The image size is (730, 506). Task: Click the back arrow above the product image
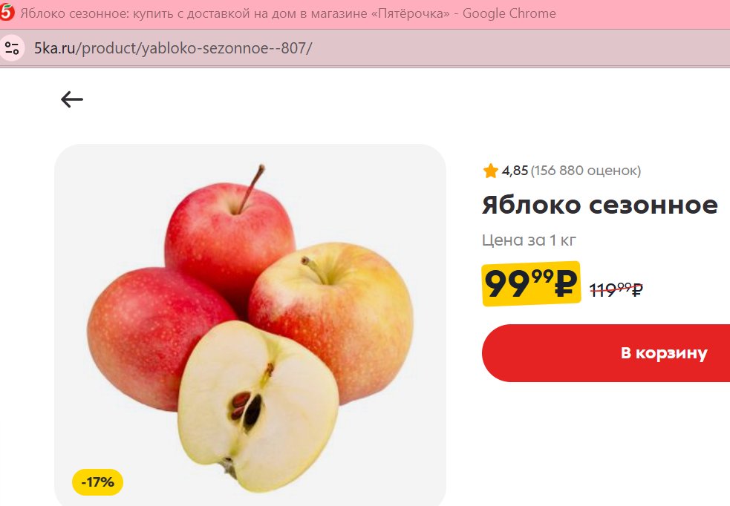pyautogui.click(x=72, y=99)
